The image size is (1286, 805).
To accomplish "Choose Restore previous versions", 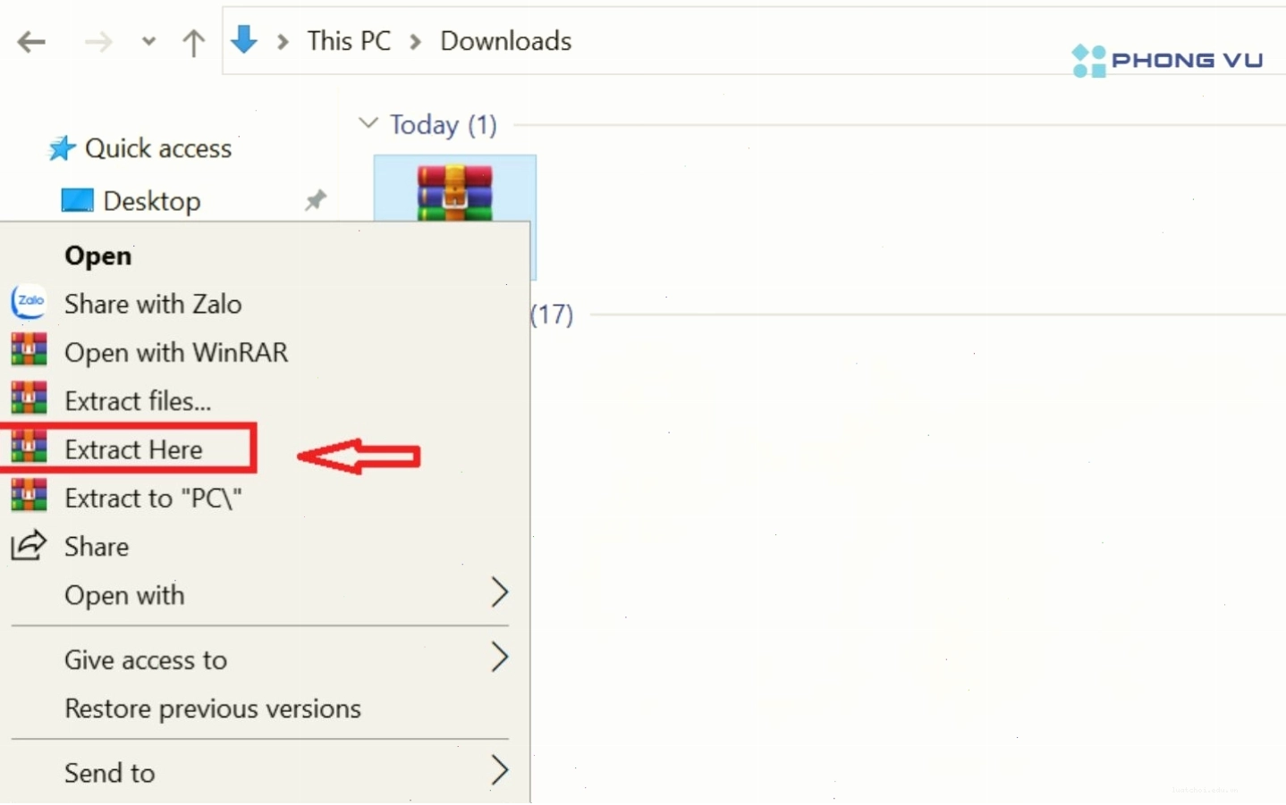I will (x=213, y=709).
